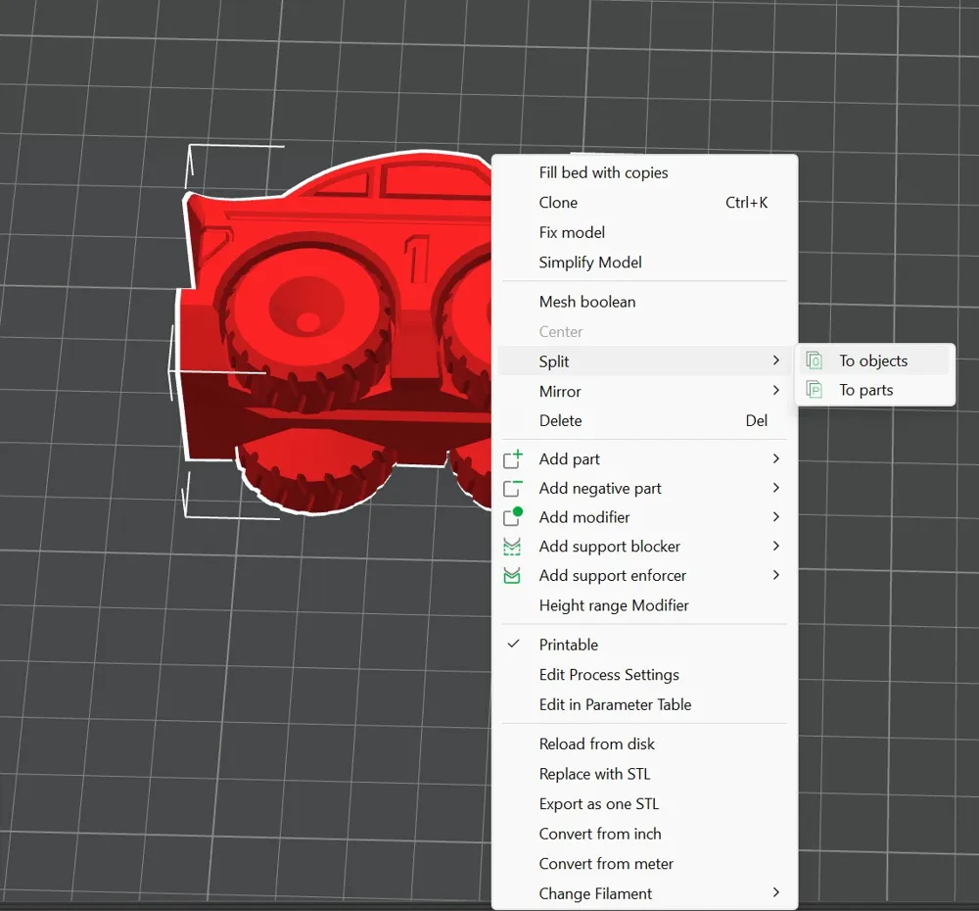The image size is (979, 911).
Task: Select the Add modifier icon
Action: (x=513, y=517)
